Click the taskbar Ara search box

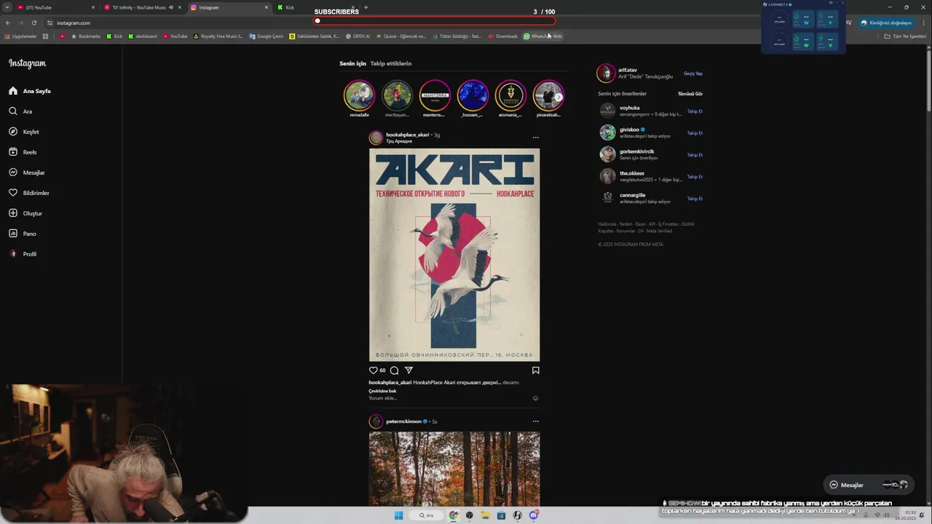pos(426,515)
